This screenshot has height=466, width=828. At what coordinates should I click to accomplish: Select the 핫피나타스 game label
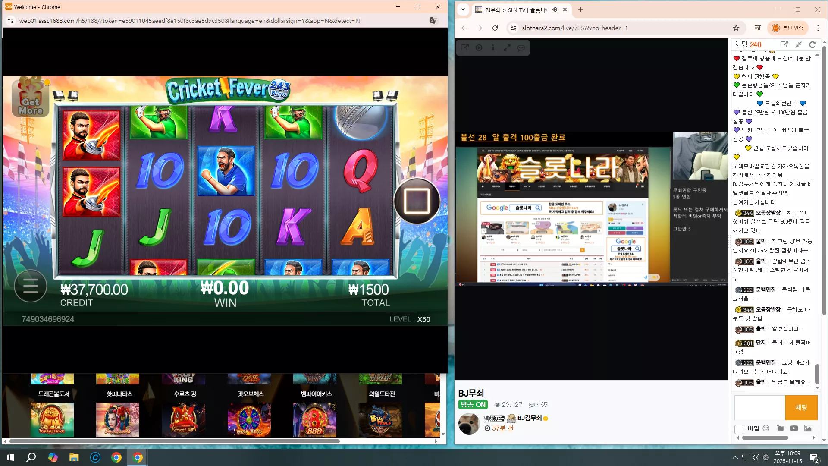coord(119,394)
